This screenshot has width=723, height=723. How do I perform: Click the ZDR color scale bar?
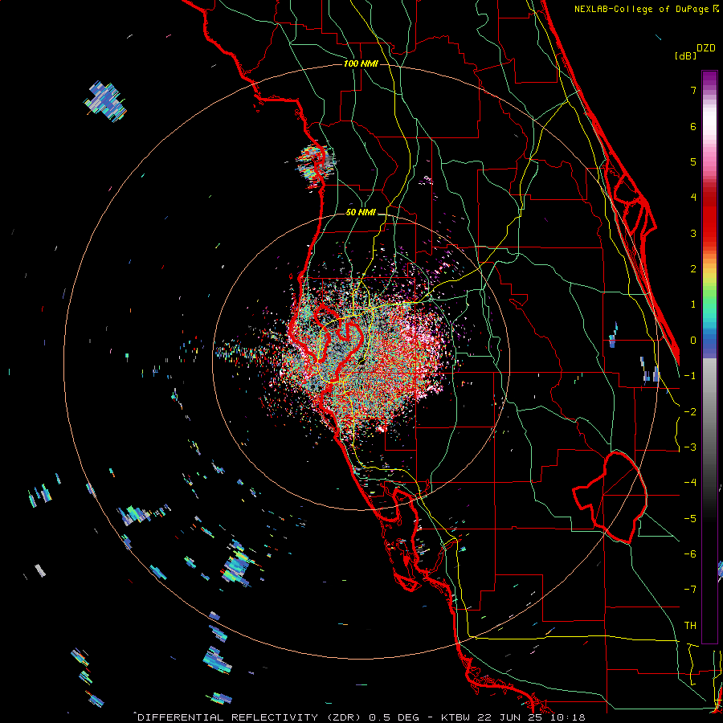click(x=709, y=357)
